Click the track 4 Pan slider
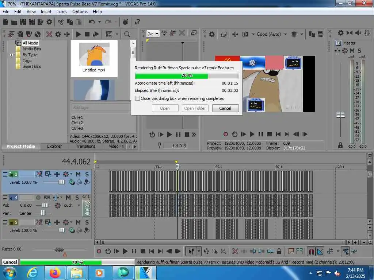 [43, 213]
